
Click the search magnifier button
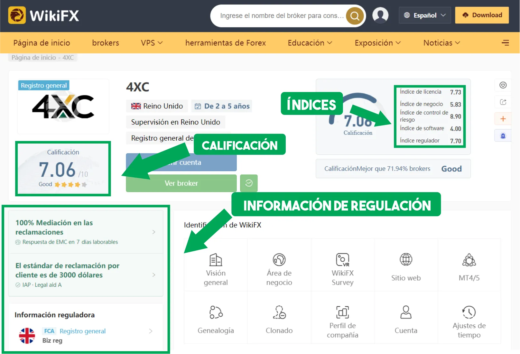point(355,16)
